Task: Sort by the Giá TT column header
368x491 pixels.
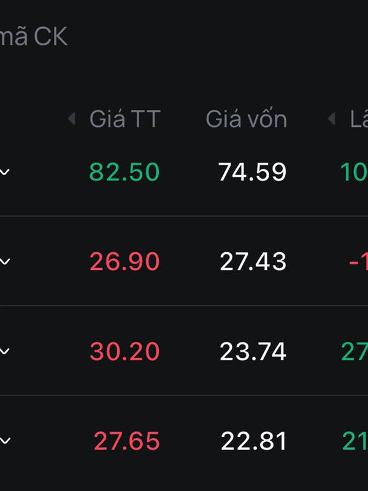Action: 125,118
